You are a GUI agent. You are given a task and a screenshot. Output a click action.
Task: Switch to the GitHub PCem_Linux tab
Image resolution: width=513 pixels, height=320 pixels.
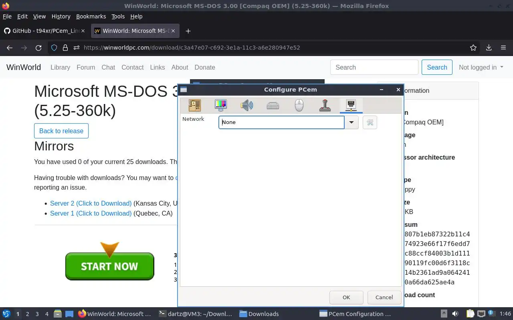[45, 31]
